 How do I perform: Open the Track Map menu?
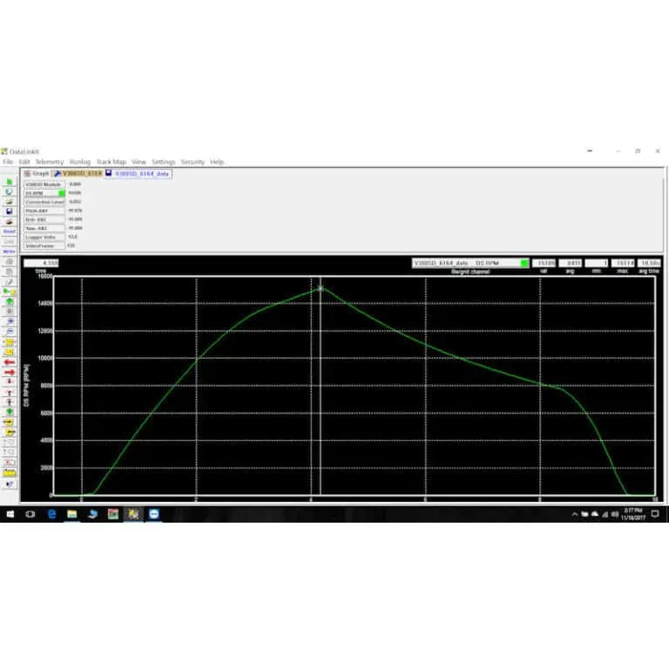(x=111, y=162)
